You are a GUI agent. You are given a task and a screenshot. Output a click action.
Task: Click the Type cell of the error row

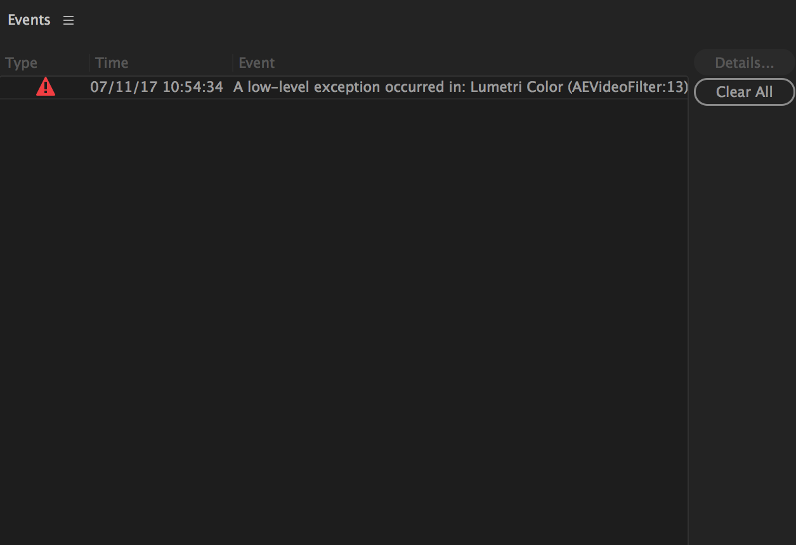pyautogui.click(x=45, y=87)
